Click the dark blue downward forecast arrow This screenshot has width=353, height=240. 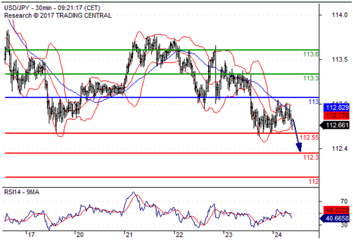tap(297, 135)
